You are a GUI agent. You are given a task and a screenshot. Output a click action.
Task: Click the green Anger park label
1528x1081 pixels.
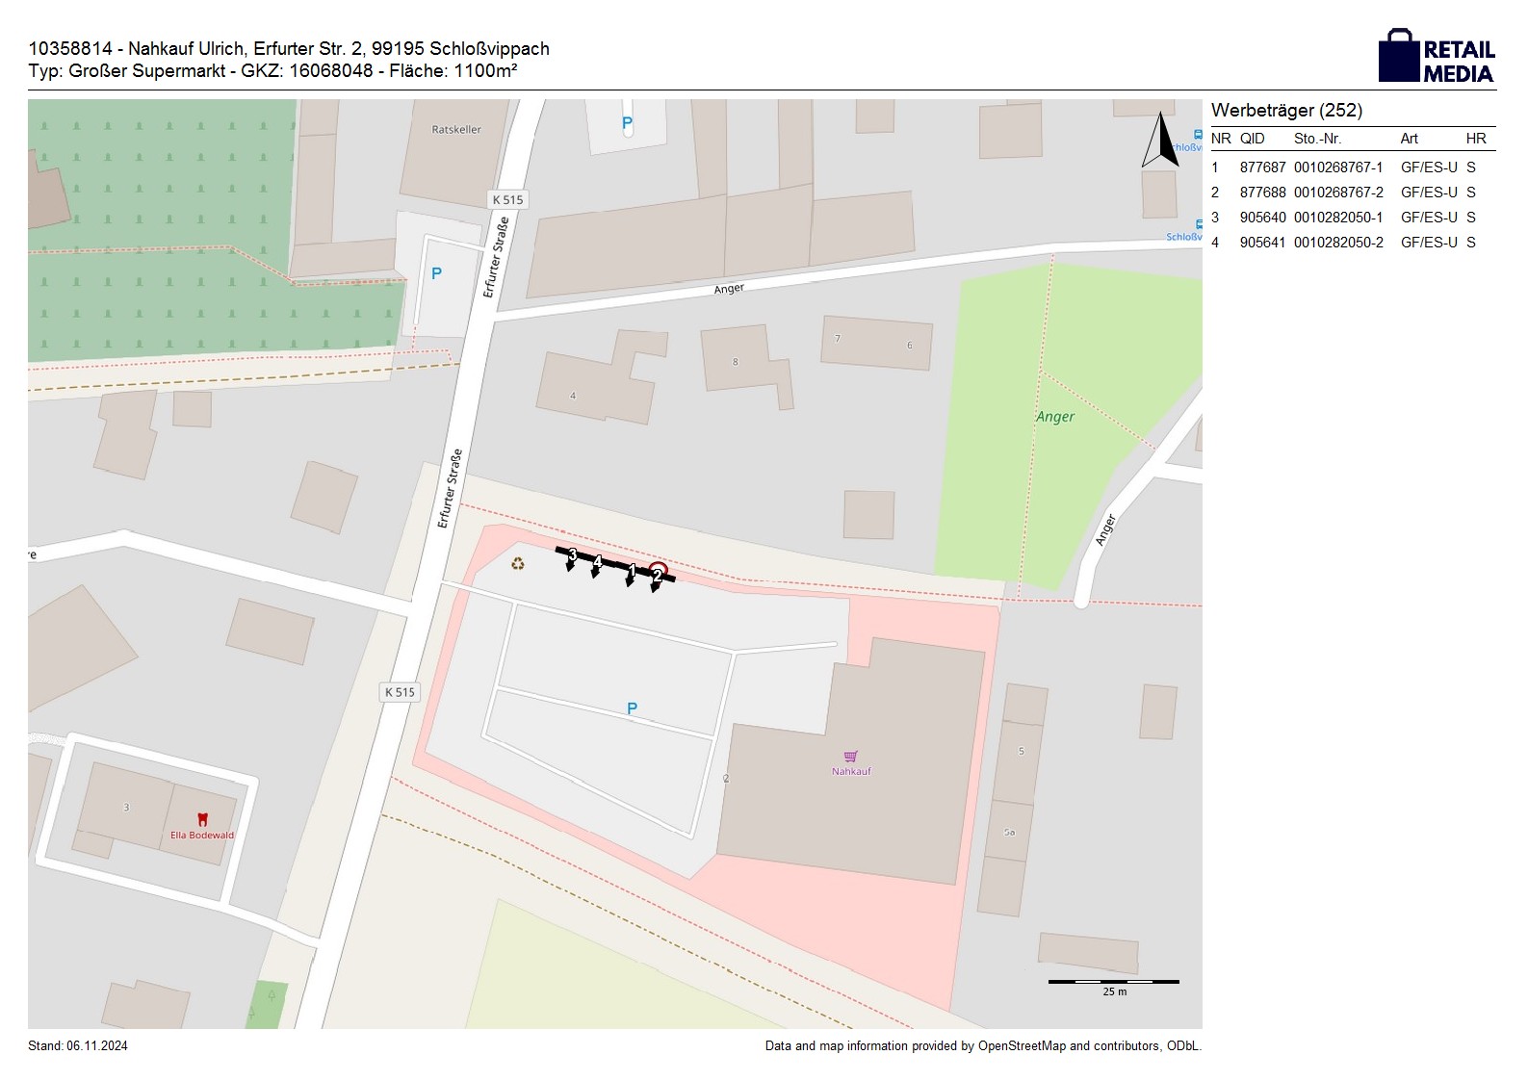[1055, 417]
